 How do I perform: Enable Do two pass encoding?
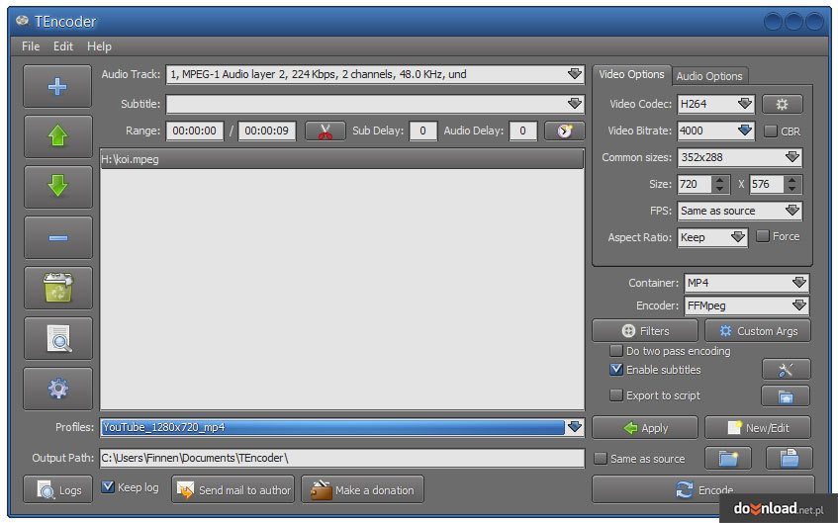click(616, 351)
